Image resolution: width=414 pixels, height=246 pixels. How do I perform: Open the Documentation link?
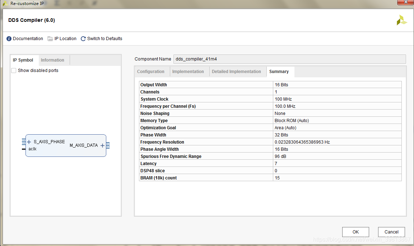coord(28,39)
